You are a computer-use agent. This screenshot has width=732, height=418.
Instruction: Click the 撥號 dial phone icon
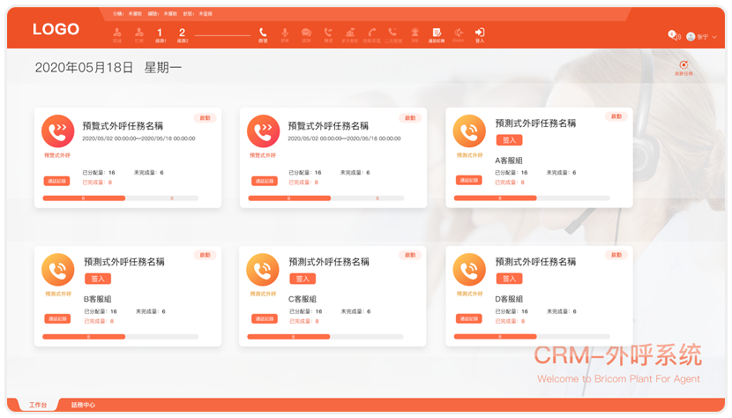click(x=263, y=34)
